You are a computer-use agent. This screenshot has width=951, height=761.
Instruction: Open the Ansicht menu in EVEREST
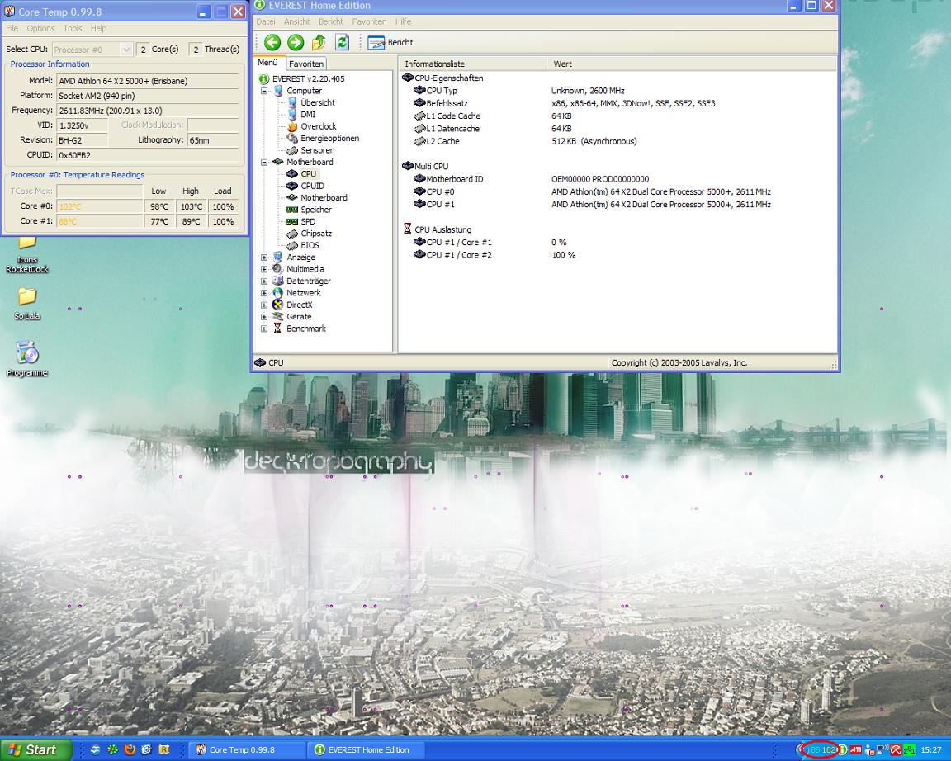point(296,21)
